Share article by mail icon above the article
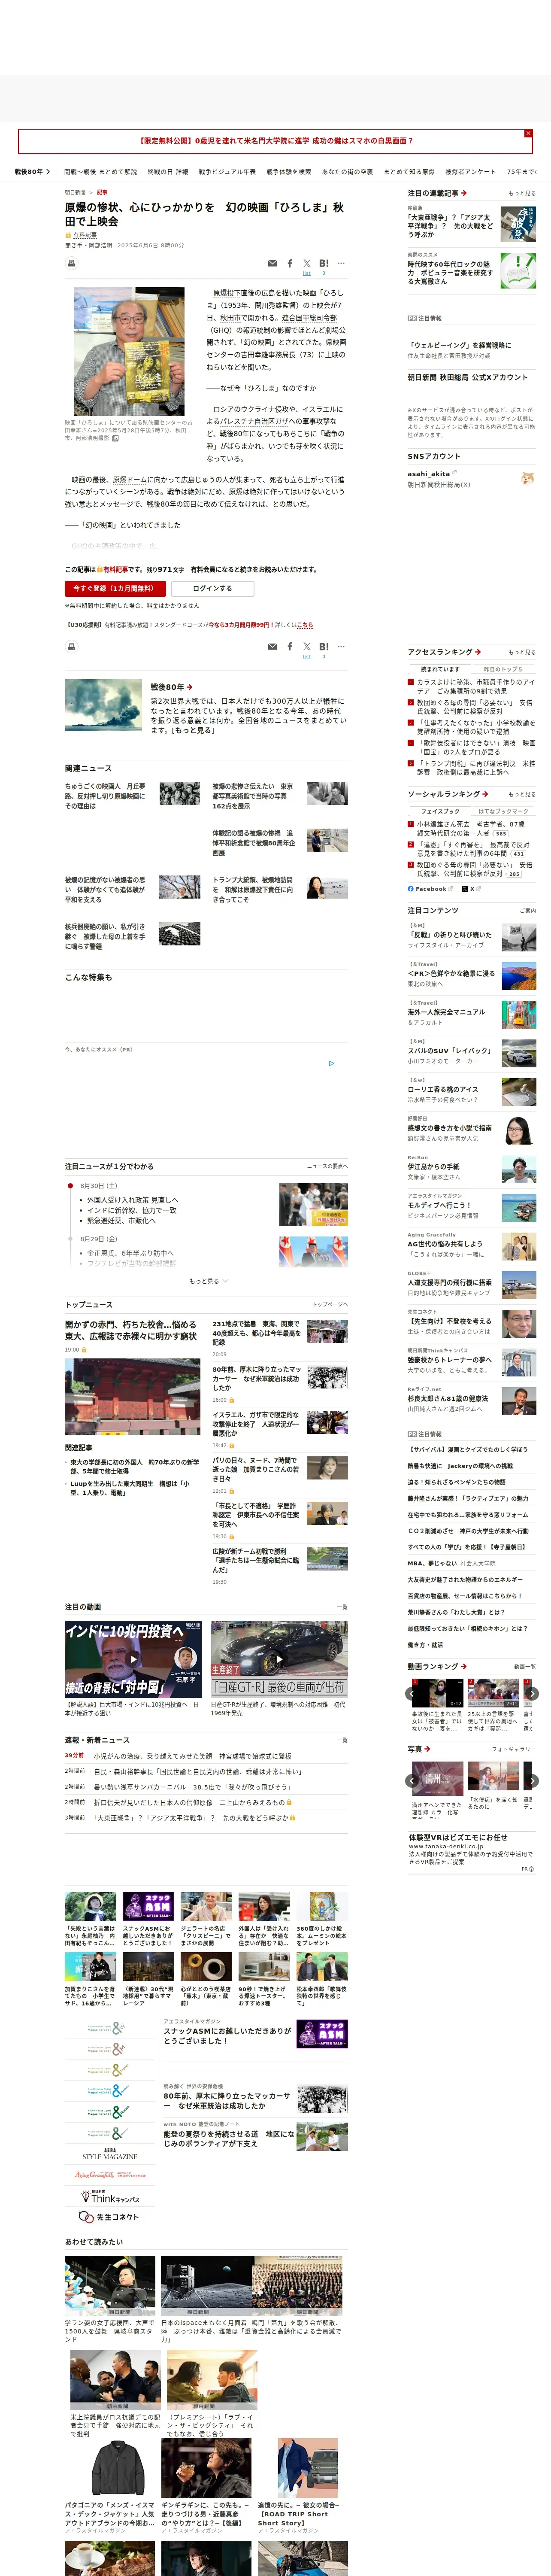551x2576 pixels. (272, 264)
